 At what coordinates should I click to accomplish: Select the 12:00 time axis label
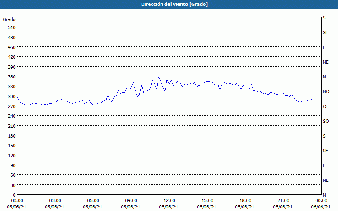pos(169,201)
